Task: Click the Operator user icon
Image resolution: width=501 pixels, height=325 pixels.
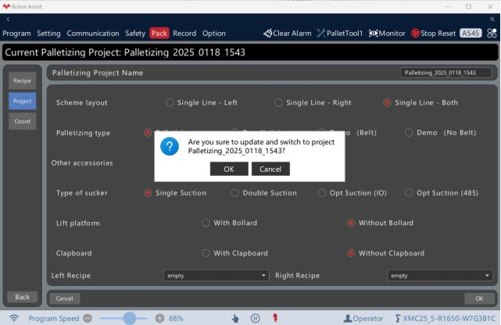Action: tap(347, 318)
